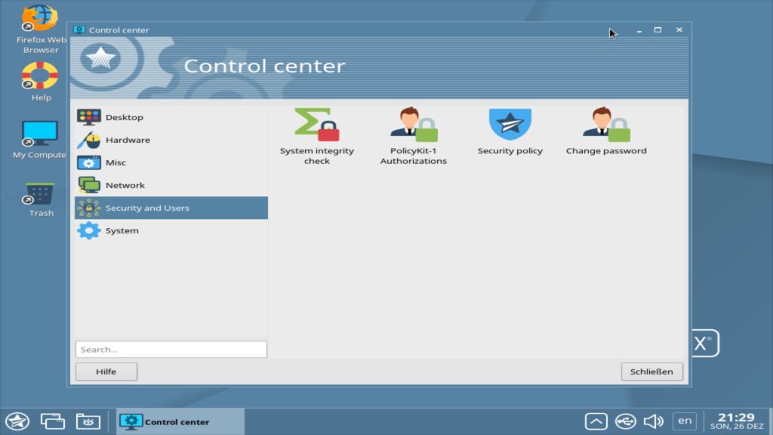This screenshot has width=773, height=435.
Task: Select the Misc category
Action: point(171,163)
